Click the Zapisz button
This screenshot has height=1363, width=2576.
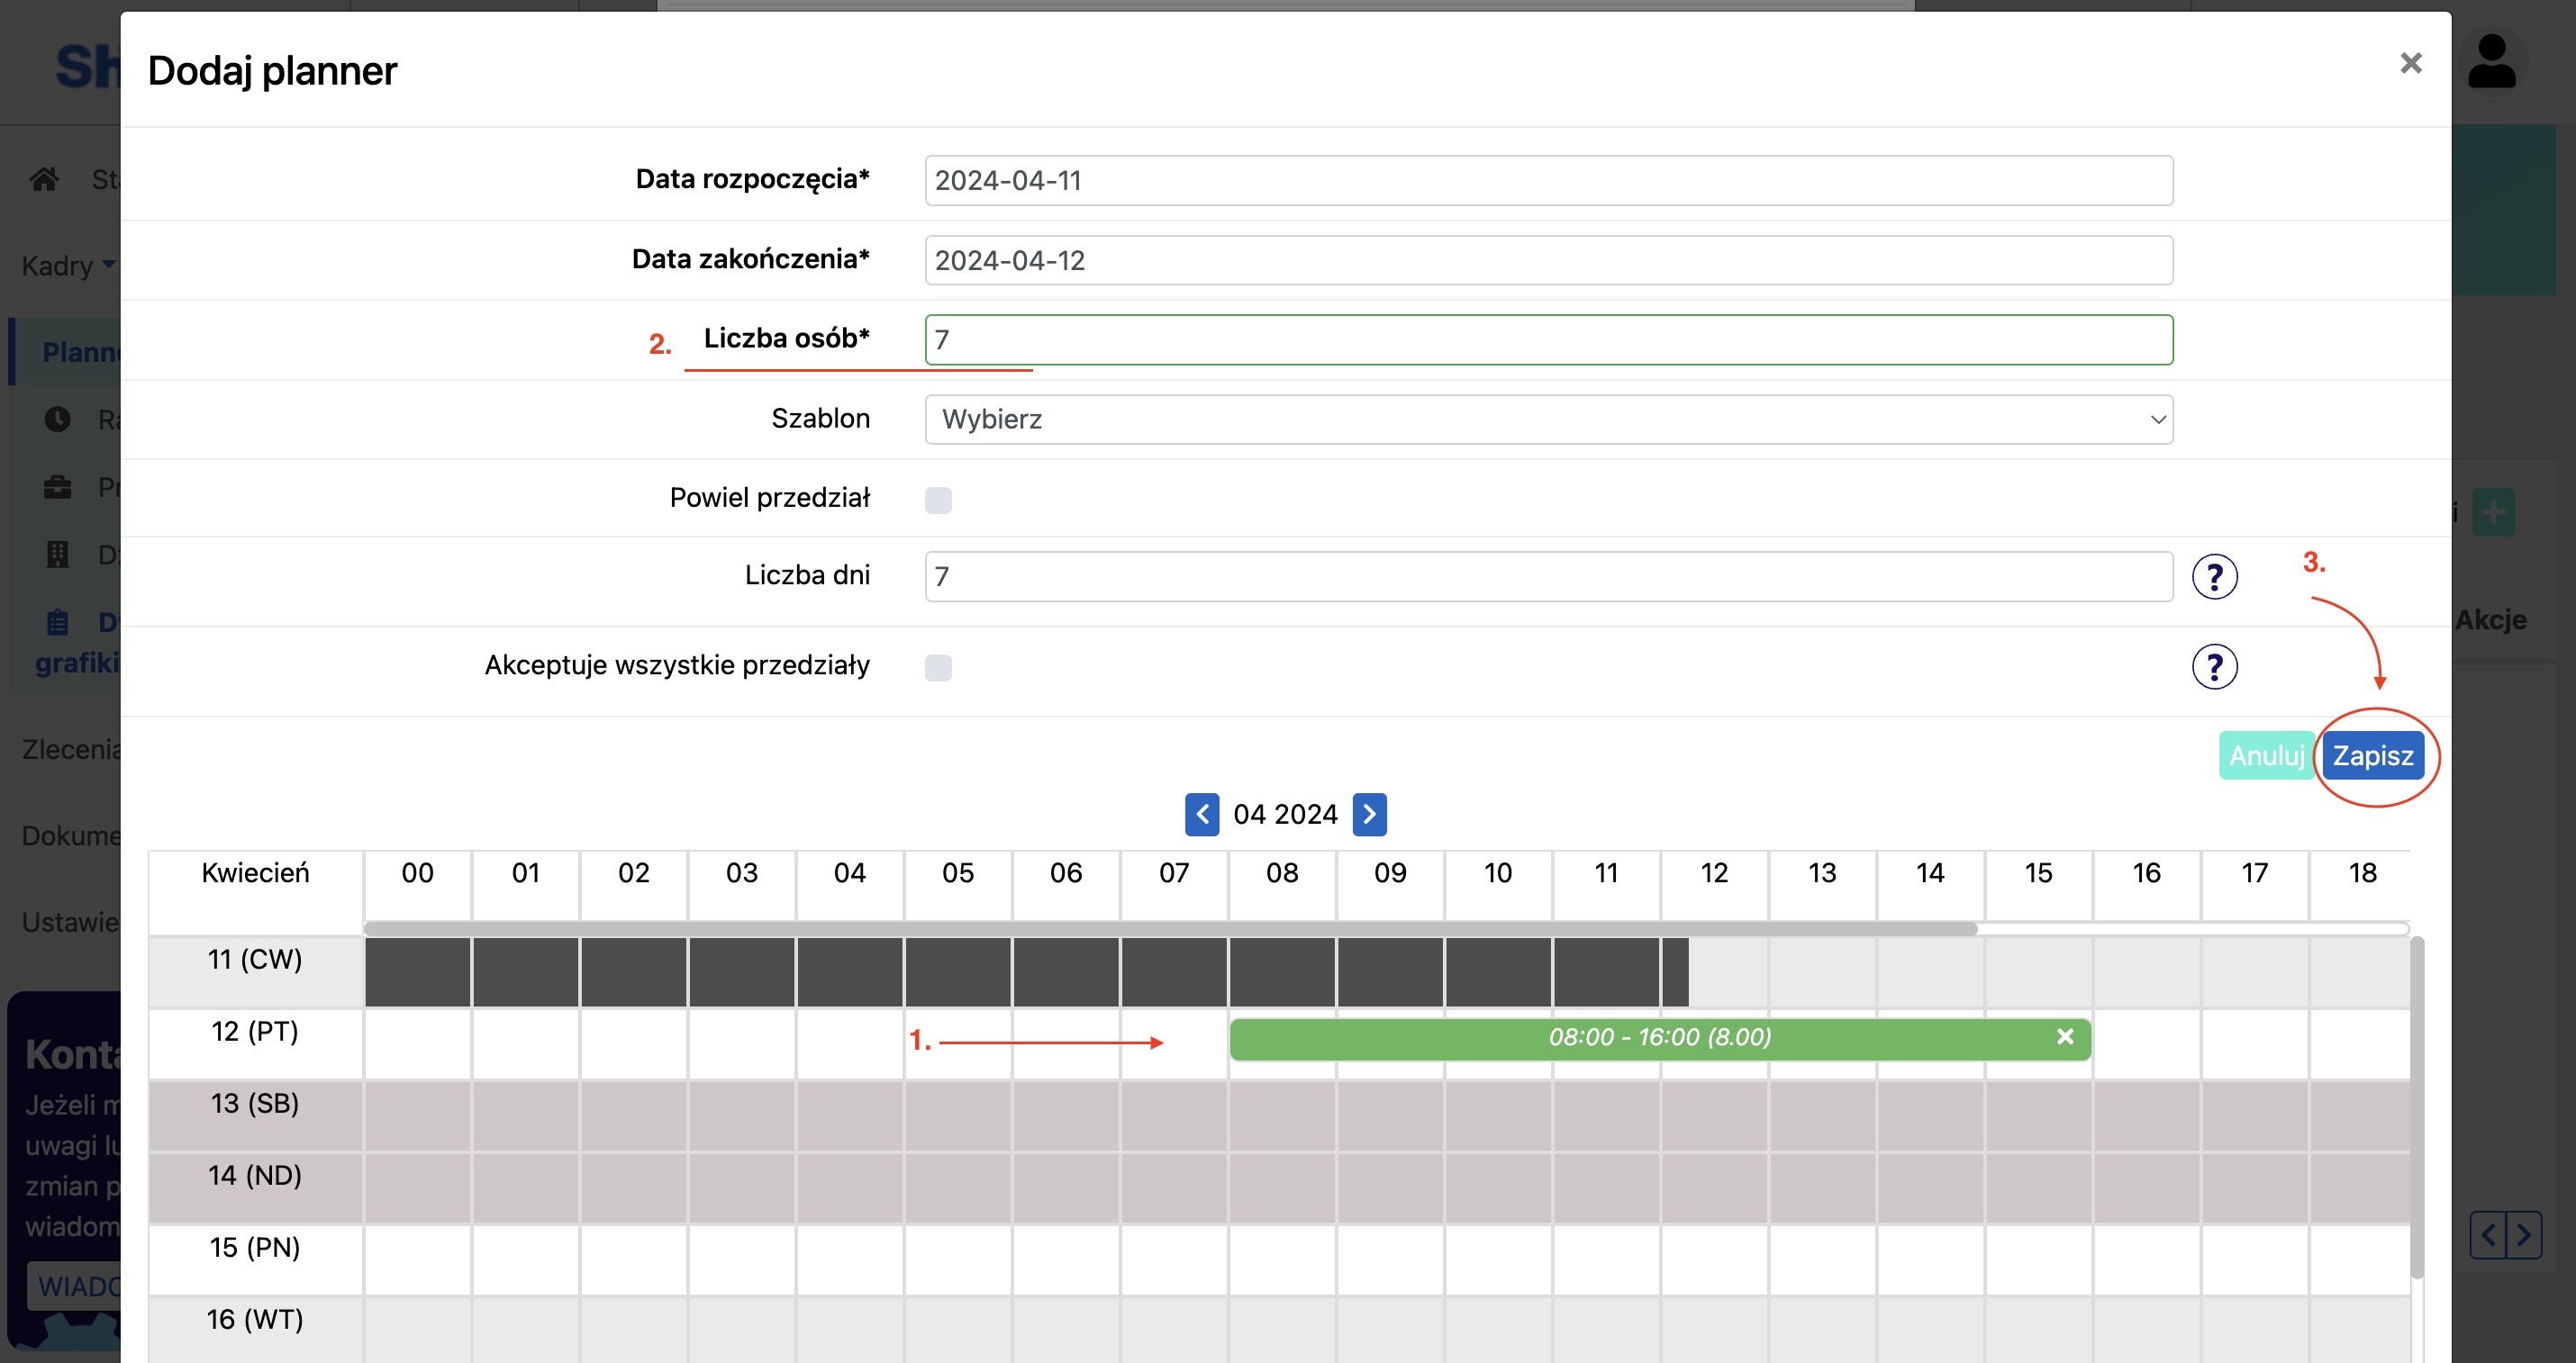coord(2372,755)
